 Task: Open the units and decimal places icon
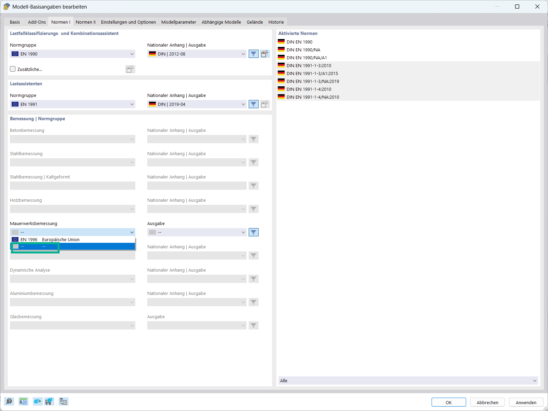(x=23, y=401)
